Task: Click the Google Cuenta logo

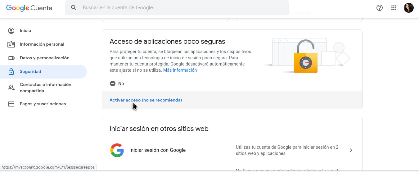Action: point(29,8)
